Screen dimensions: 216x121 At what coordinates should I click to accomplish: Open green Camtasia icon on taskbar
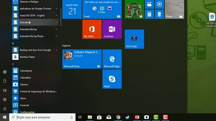click(x=156, y=117)
